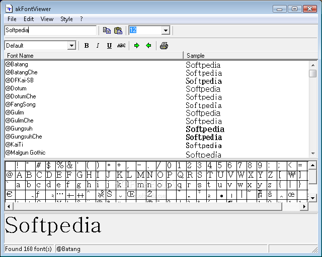The height and width of the screenshot is (257, 322).
Task: Click Softpedia sample in @Gungsuh row
Action: [205, 130]
